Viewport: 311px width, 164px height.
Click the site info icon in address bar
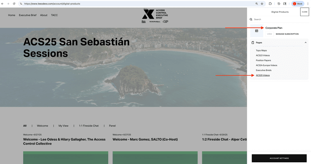pyautogui.click(x=21, y=4)
